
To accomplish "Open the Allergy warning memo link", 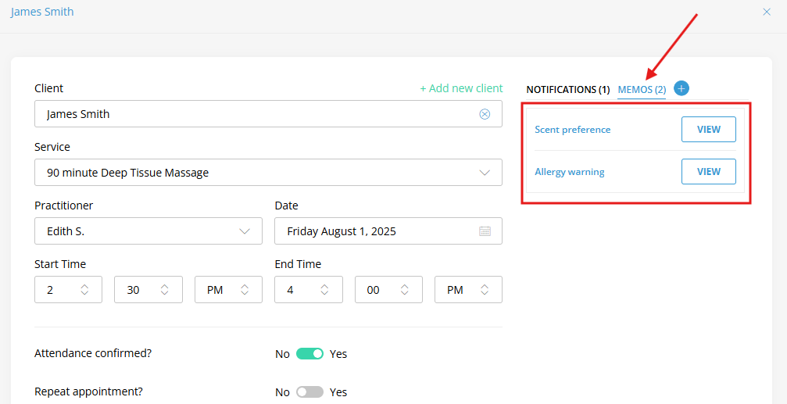I will (x=570, y=172).
